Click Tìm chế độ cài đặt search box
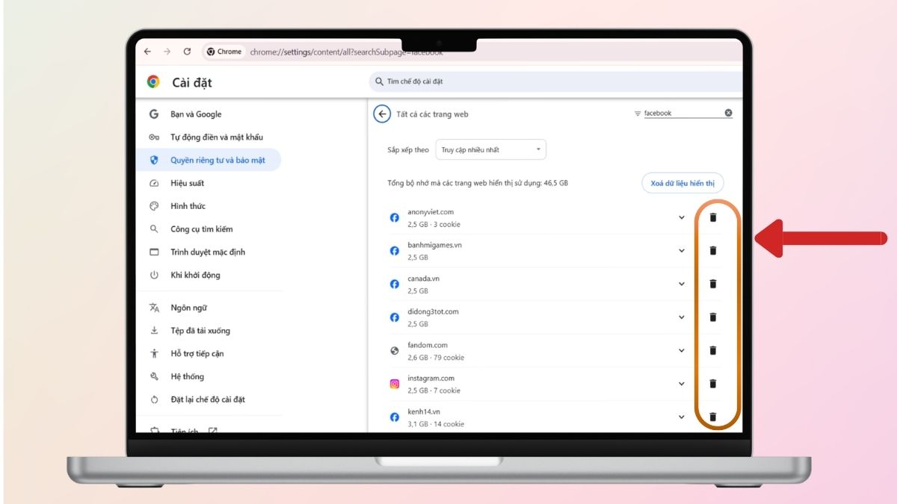Screen dimensions: 897x504 [x=555, y=81]
